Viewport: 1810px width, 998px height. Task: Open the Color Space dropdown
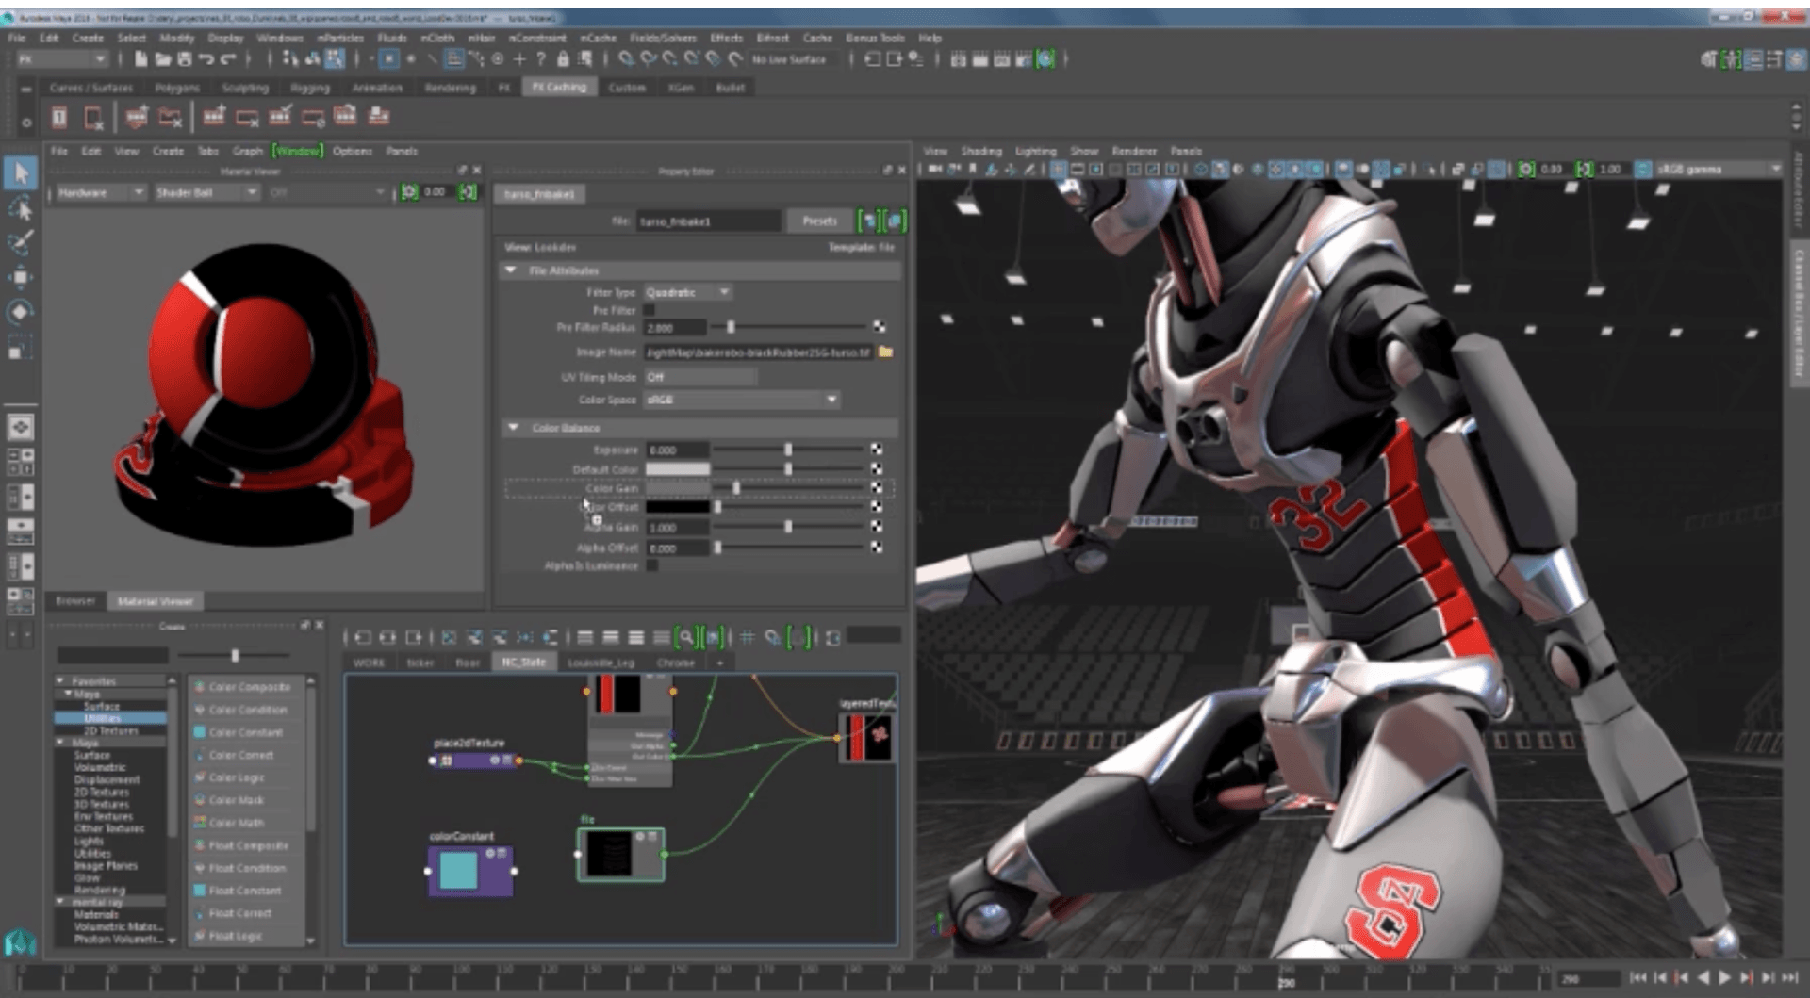point(741,400)
